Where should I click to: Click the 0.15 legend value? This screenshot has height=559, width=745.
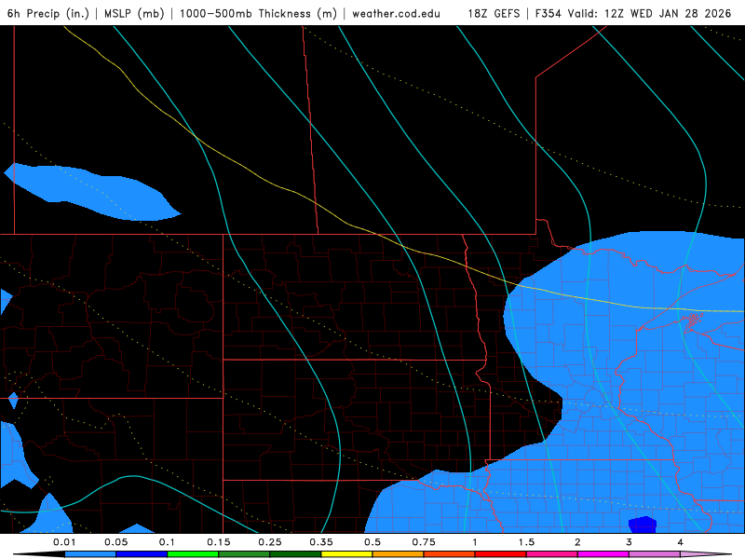click(x=219, y=542)
